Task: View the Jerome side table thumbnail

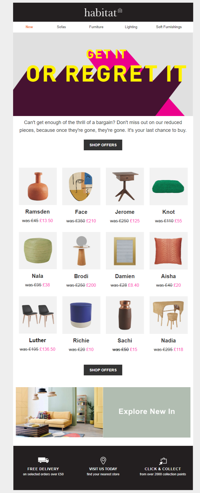Action: (x=125, y=186)
